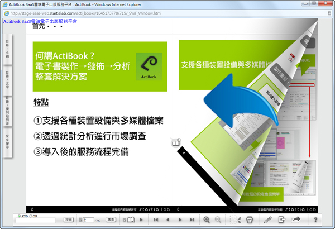
Task: Select the AND search radio button
Action: click(x=19, y=216)
